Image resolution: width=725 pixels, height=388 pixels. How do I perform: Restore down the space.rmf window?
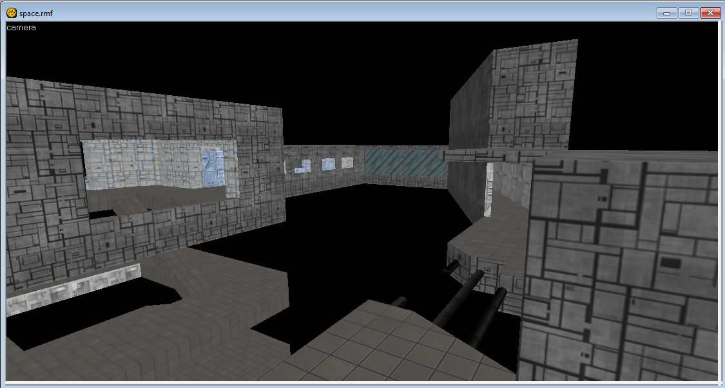(x=688, y=12)
